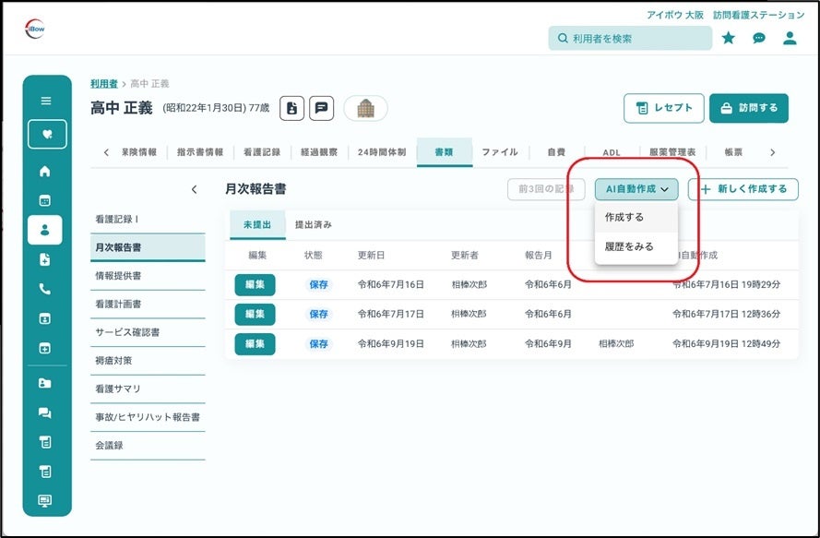The height and width of the screenshot is (538, 820).
Task: Collapse the document list with its chevron
Action: point(194,189)
